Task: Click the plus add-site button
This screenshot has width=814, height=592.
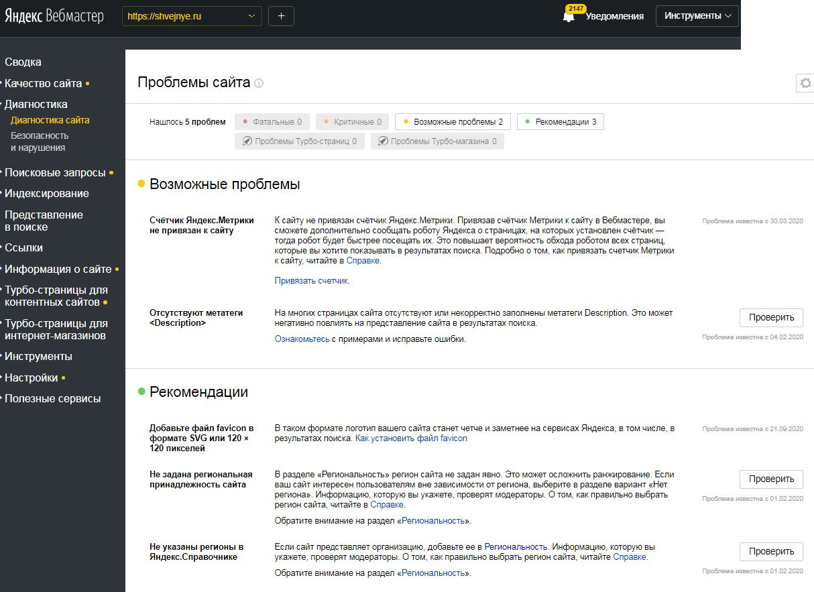Action: [x=281, y=16]
